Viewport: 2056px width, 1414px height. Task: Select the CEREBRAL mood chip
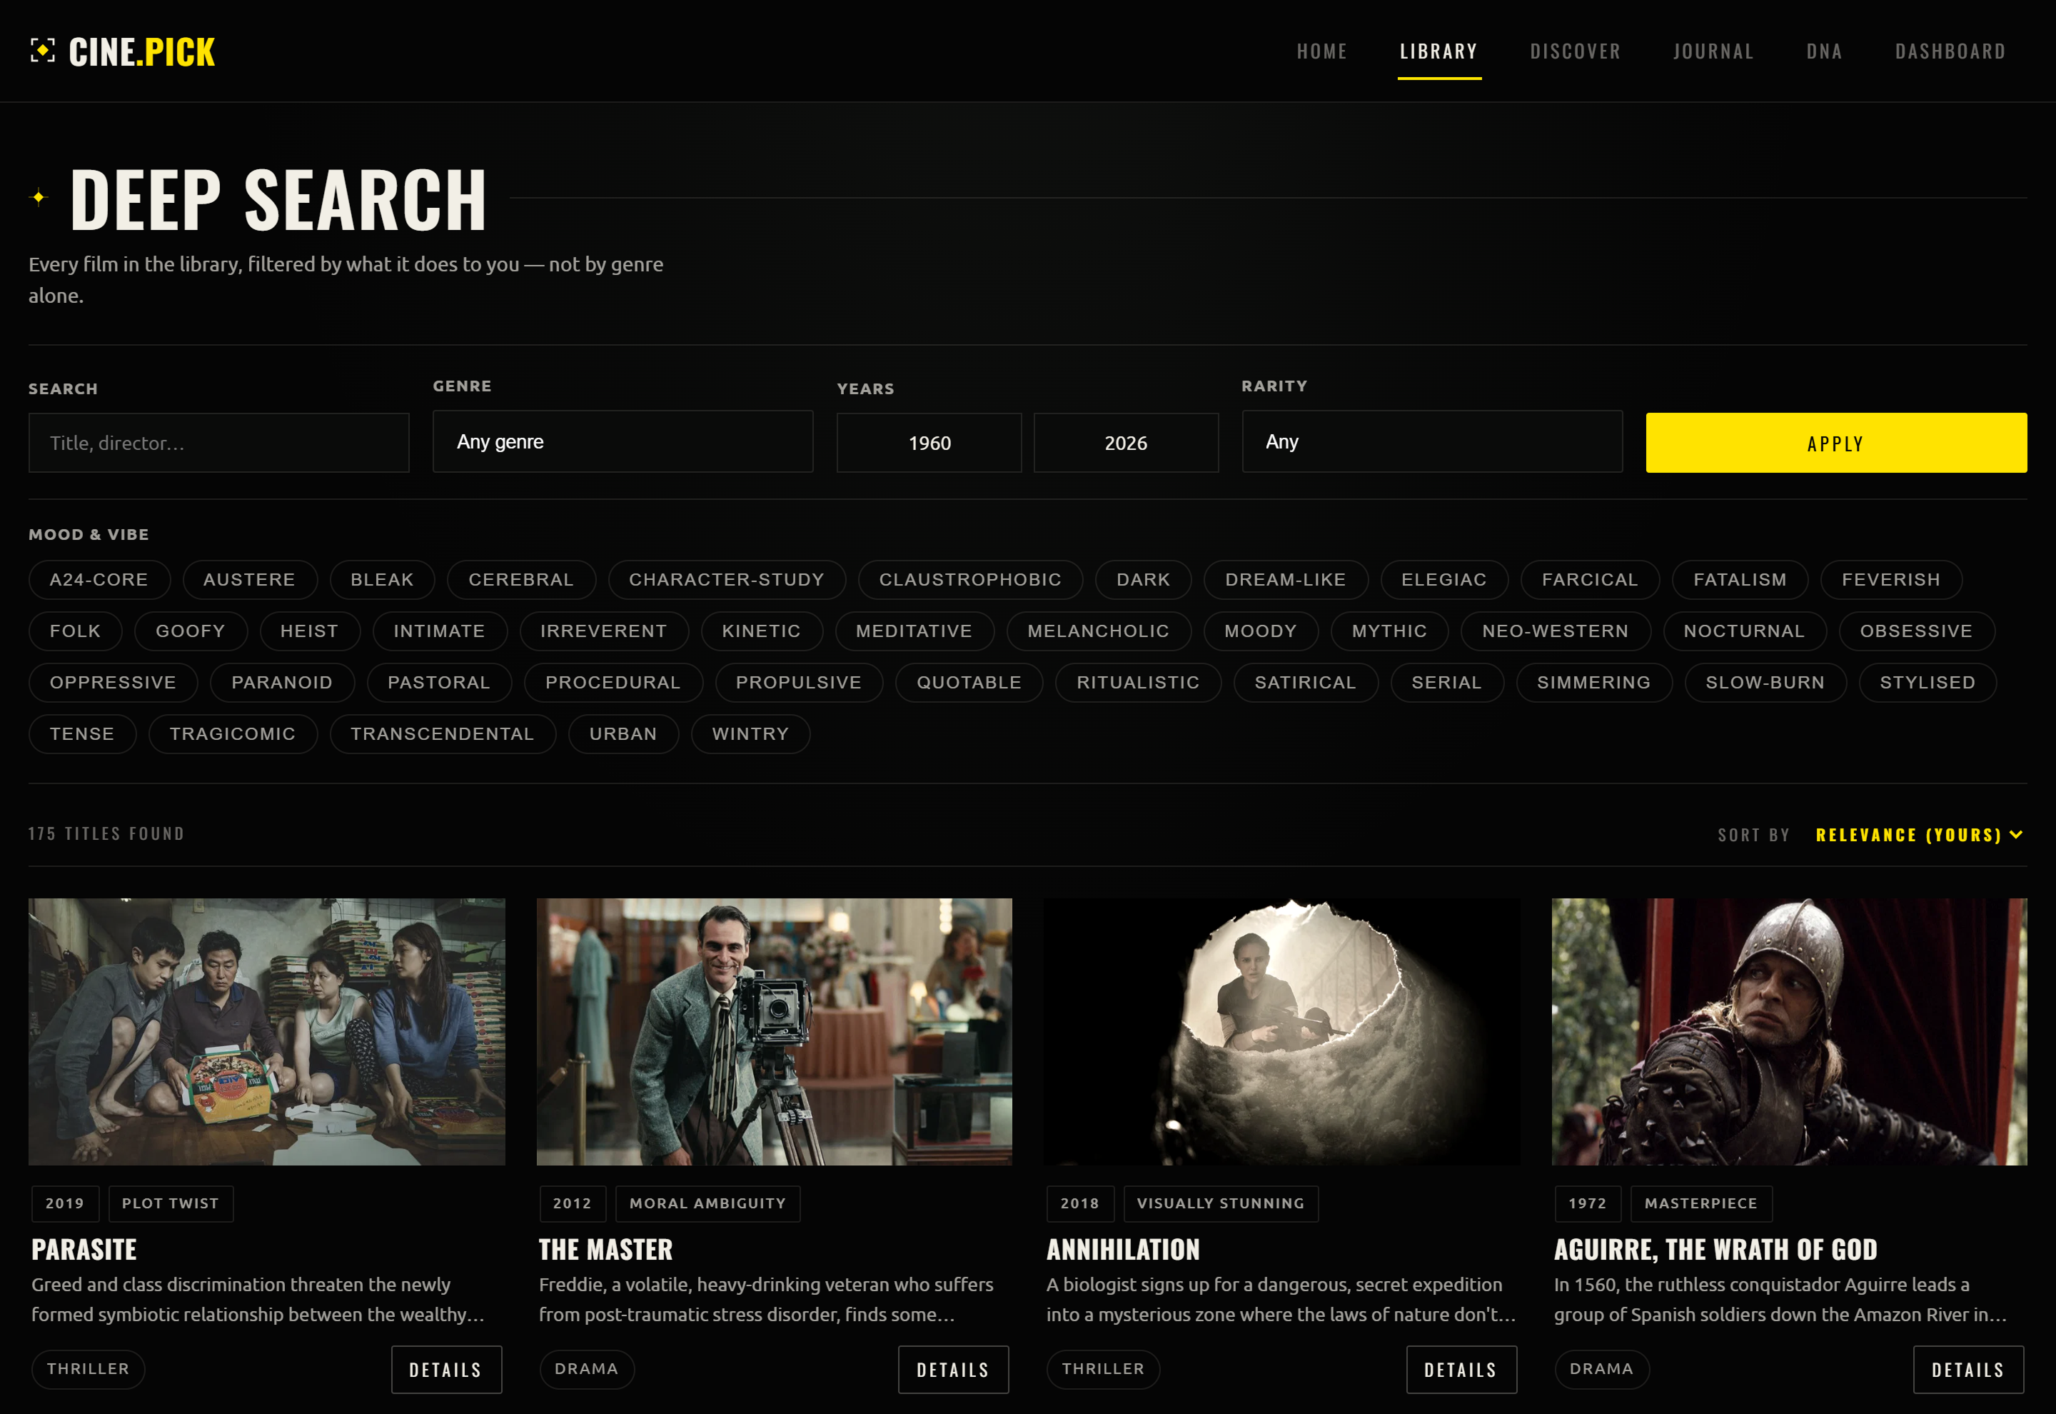[x=520, y=579]
